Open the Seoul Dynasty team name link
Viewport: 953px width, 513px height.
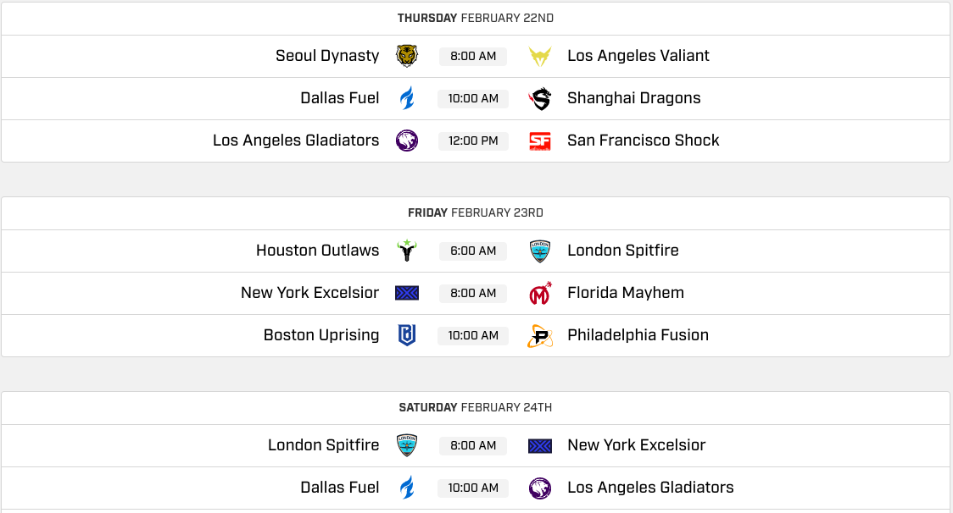pyautogui.click(x=327, y=56)
